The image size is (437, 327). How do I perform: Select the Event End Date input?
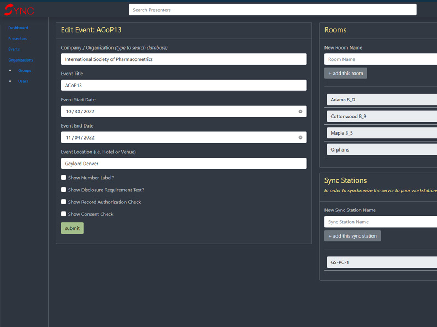184,137
